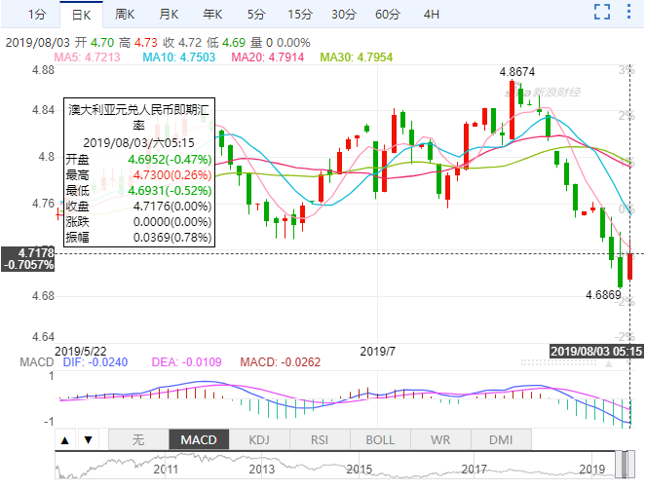This screenshot has width=646, height=490.
Task: Choose the 5分 interval
Action: 255,14
